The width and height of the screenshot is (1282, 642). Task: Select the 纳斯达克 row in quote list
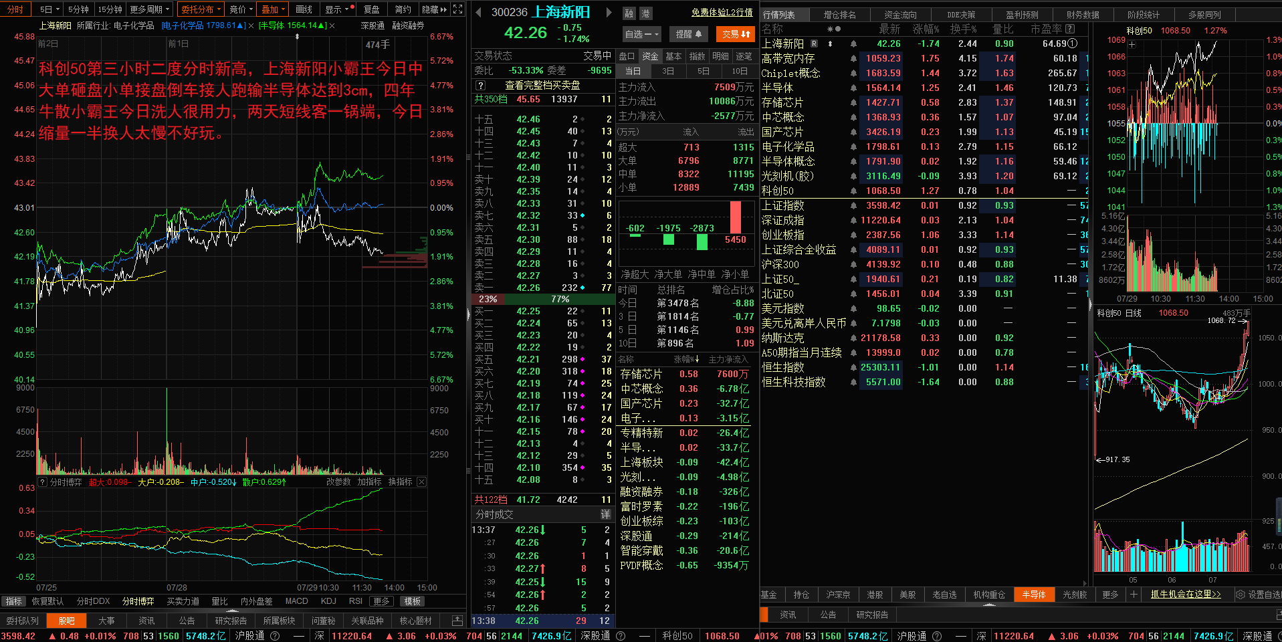coord(925,338)
